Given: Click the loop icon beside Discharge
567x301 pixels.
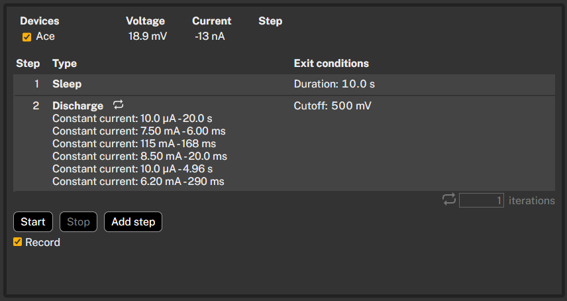Looking at the screenshot, I should (119, 105).
